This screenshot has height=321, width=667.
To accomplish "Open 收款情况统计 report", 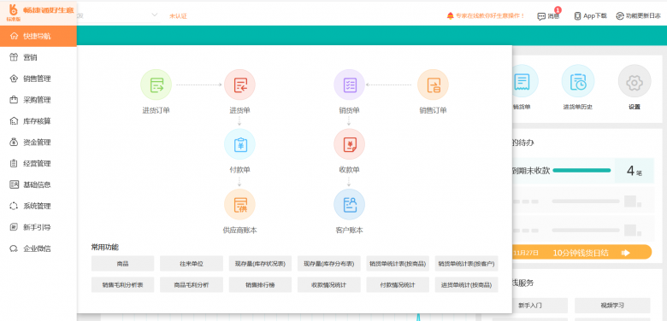I will pos(329,285).
